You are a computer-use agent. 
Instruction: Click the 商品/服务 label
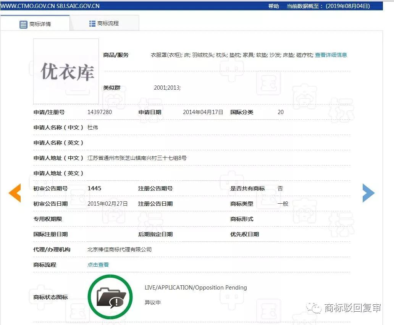pyautogui.click(x=116, y=55)
